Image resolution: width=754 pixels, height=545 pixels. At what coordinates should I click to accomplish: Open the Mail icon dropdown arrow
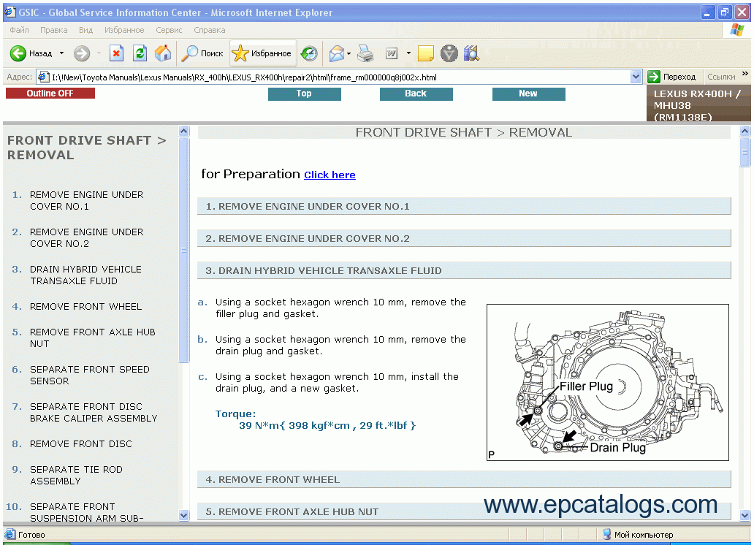click(349, 53)
